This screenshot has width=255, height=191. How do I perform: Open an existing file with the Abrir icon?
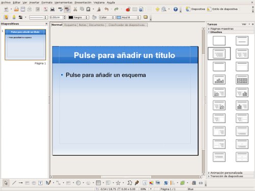click(x=16, y=9)
